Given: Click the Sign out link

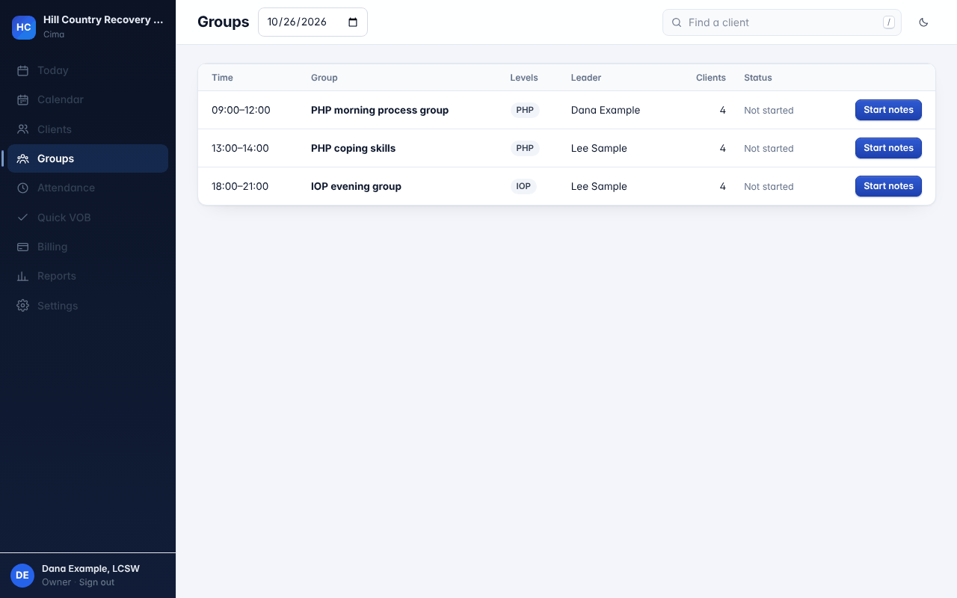Looking at the screenshot, I should (x=97, y=582).
